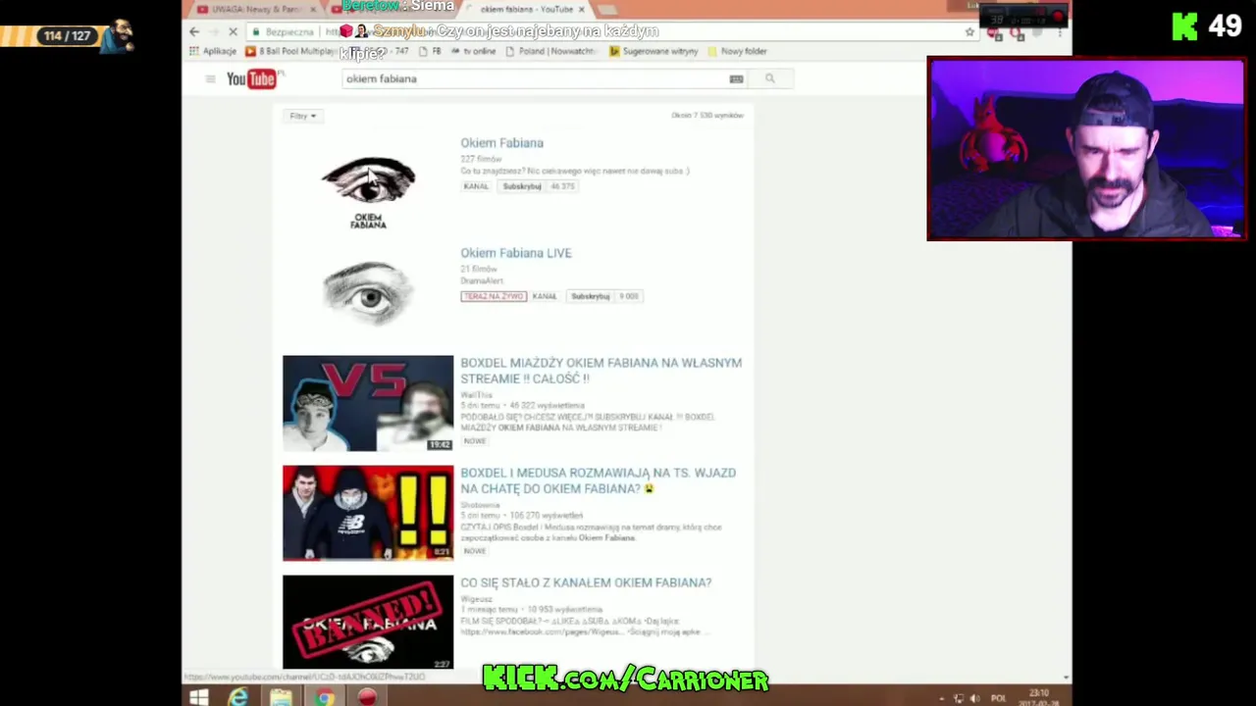Click the Bezpieczna secure site indicator
1256x706 pixels.
[x=283, y=31]
